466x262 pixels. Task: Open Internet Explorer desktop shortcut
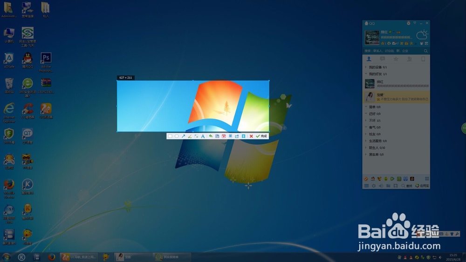9,113
